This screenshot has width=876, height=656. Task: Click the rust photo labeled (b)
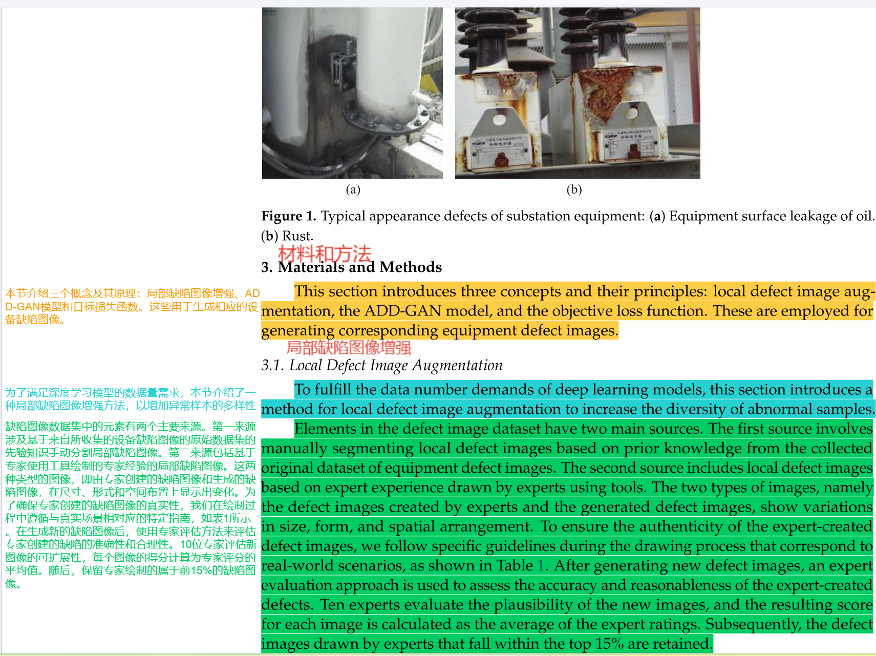point(578,93)
